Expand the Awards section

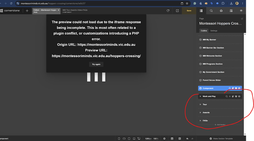coord(200,112)
